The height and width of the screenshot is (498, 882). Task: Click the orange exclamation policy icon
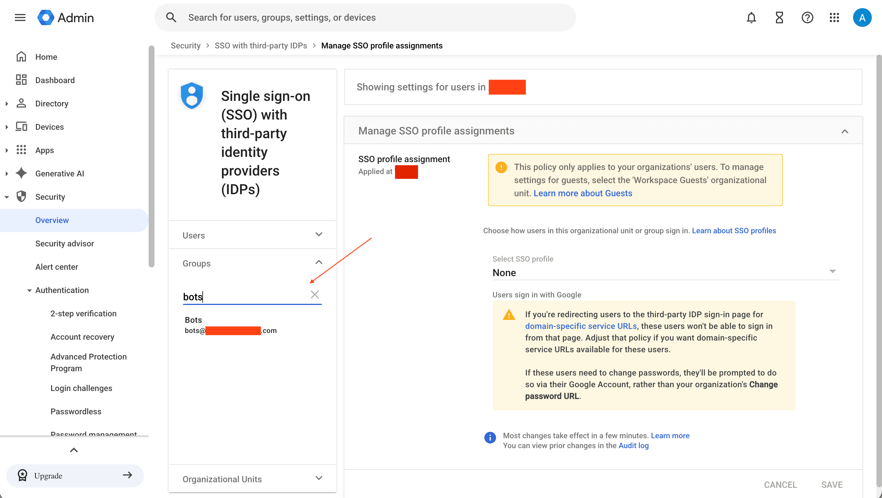click(x=501, y=167)
